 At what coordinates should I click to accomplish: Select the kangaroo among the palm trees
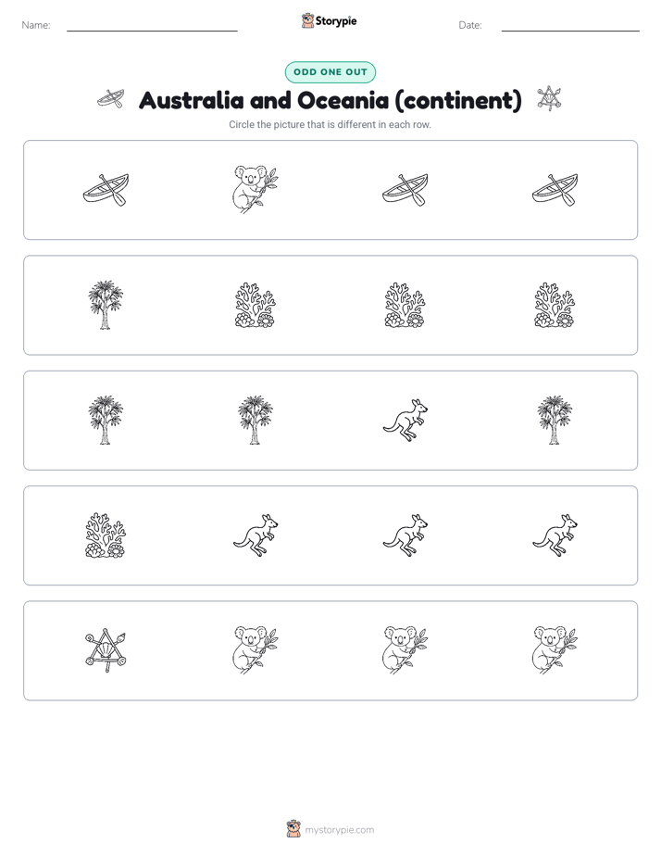pos(405,420)
